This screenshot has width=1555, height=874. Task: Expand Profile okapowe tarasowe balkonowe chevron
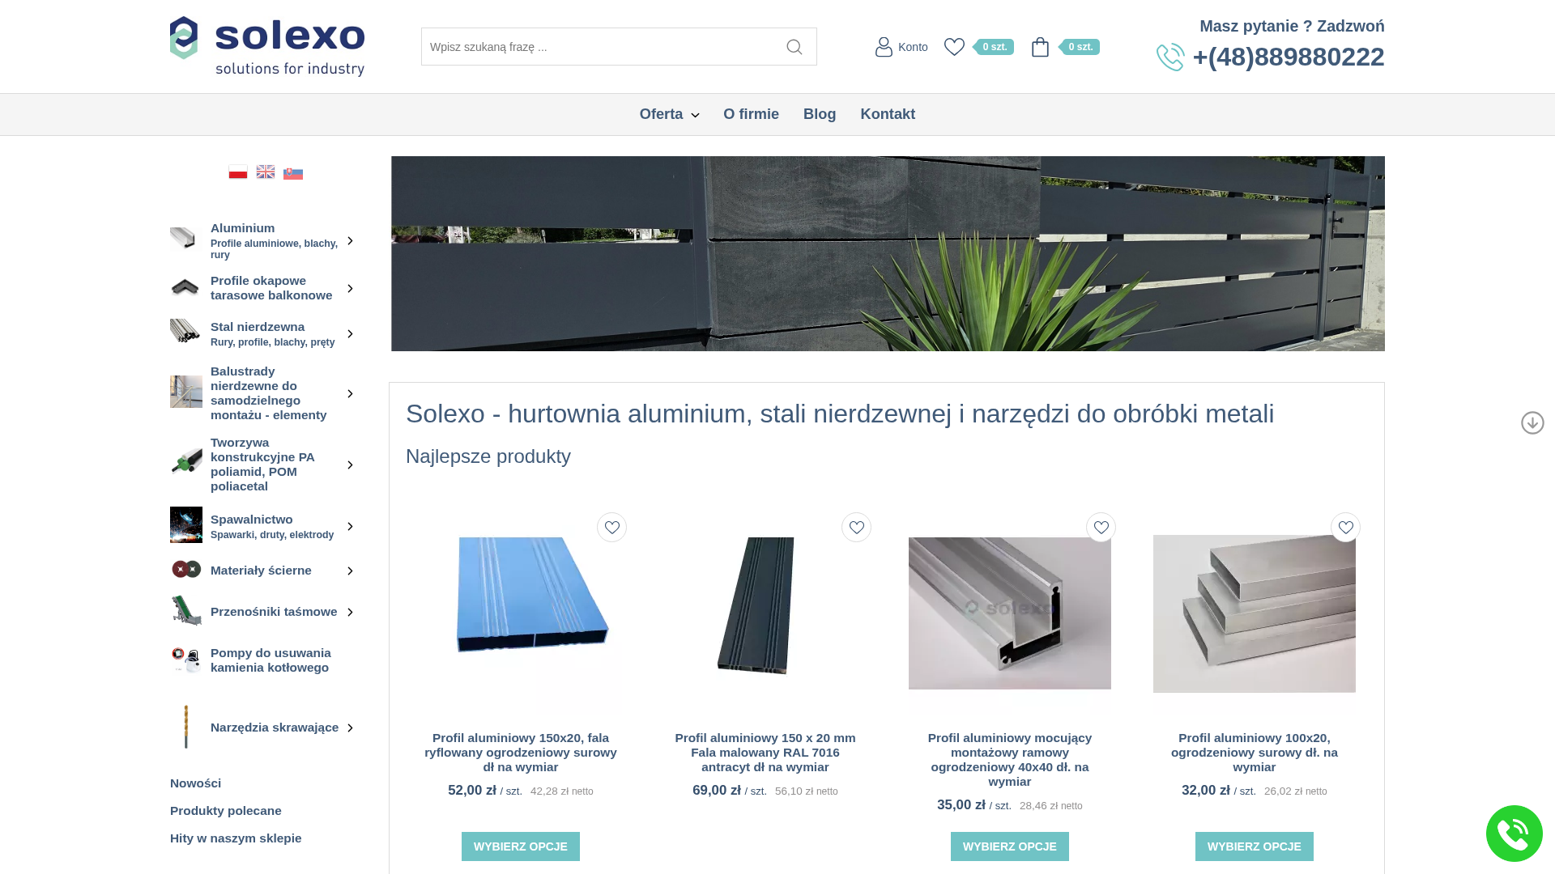pyautogui.click(x=350, y=288)
